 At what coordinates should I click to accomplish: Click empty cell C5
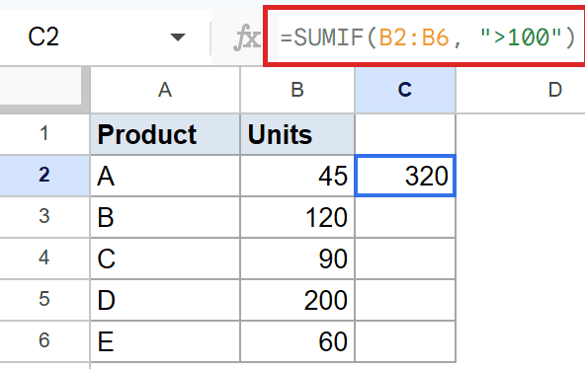tap(405, 300)
